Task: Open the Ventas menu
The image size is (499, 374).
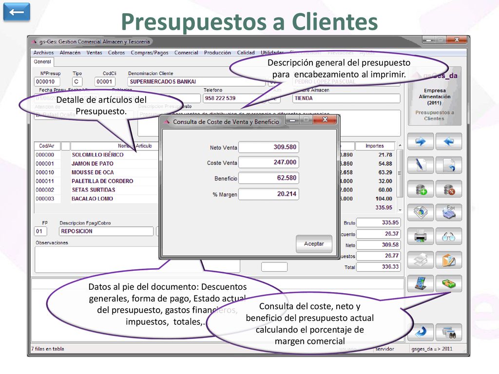Action: point(94,53)
